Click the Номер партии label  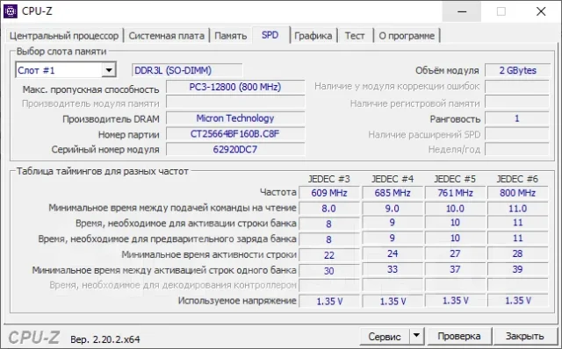pyautogui.click(x=129, y=134)
